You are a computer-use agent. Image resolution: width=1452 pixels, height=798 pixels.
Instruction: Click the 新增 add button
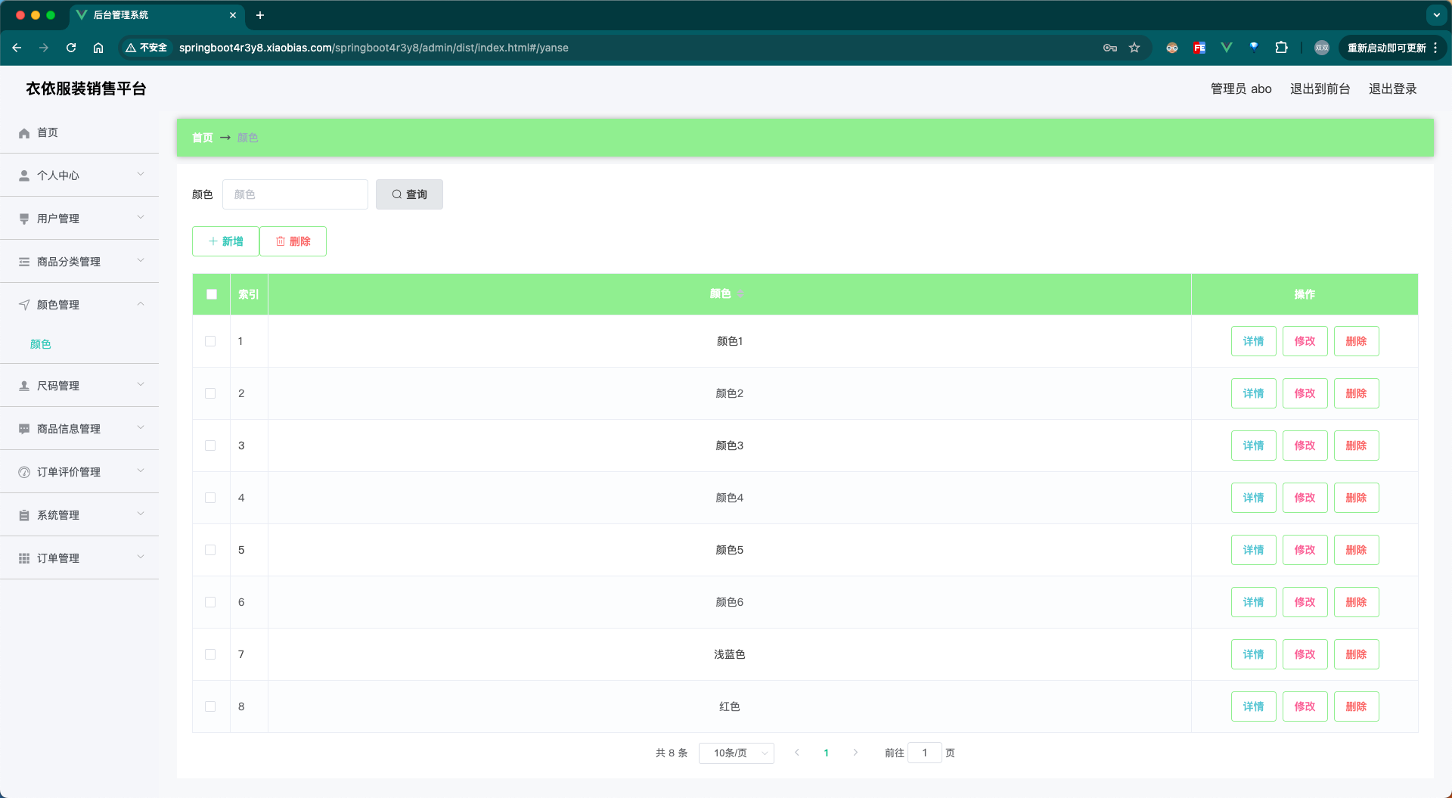[x=225, y=241]
